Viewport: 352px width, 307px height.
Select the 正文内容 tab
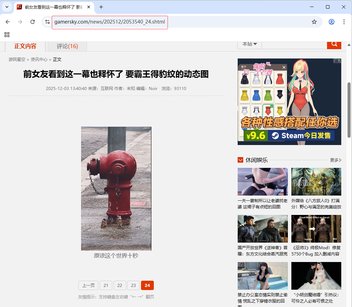25,46
